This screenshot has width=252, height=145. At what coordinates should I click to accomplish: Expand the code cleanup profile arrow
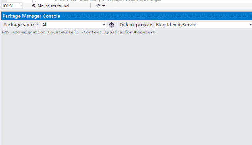click(103, 6)
